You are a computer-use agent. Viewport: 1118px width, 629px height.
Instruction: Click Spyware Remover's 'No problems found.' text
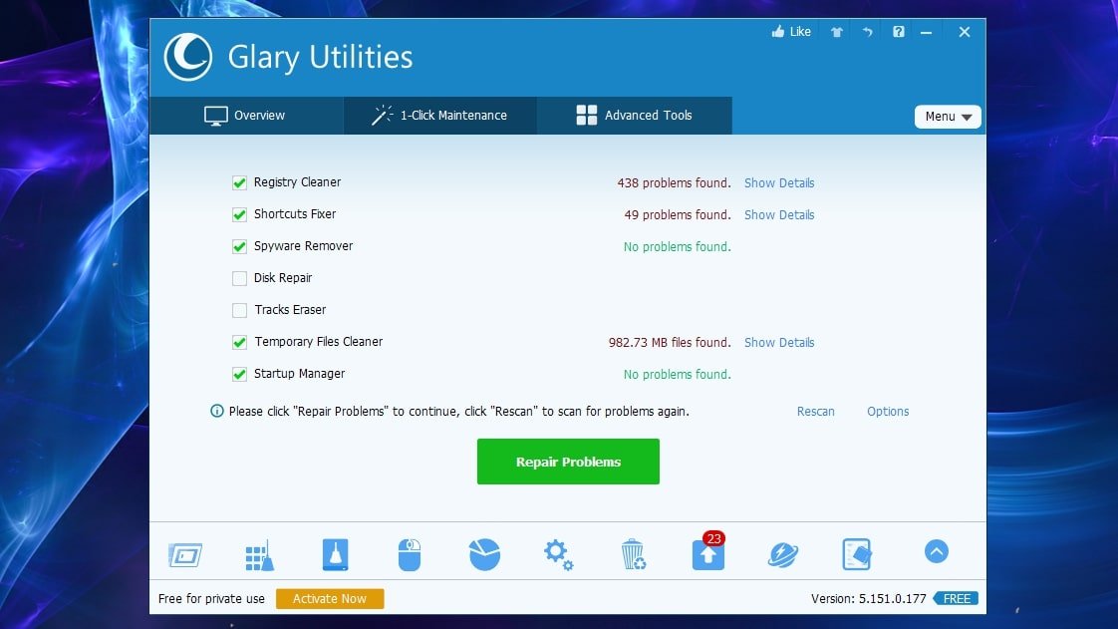[678, 247]
